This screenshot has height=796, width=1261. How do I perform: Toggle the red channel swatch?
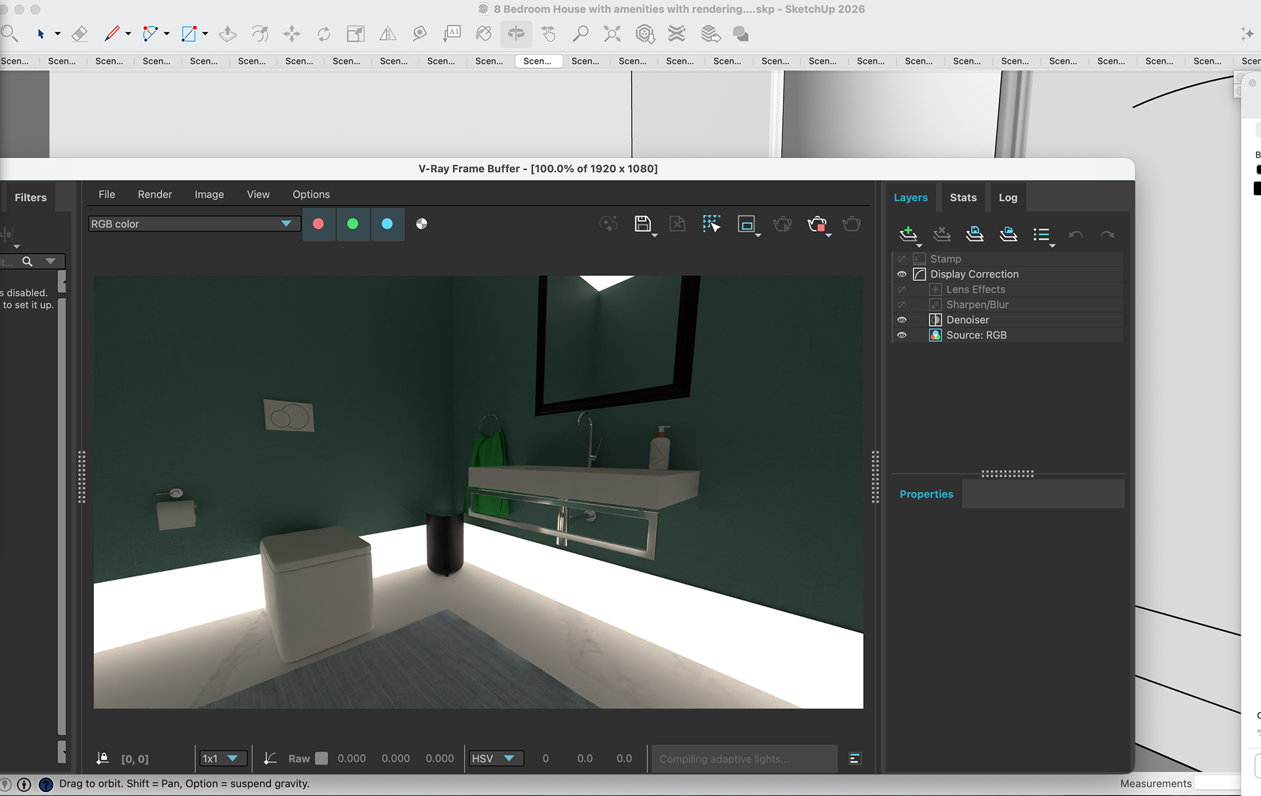tap(319, 224)
